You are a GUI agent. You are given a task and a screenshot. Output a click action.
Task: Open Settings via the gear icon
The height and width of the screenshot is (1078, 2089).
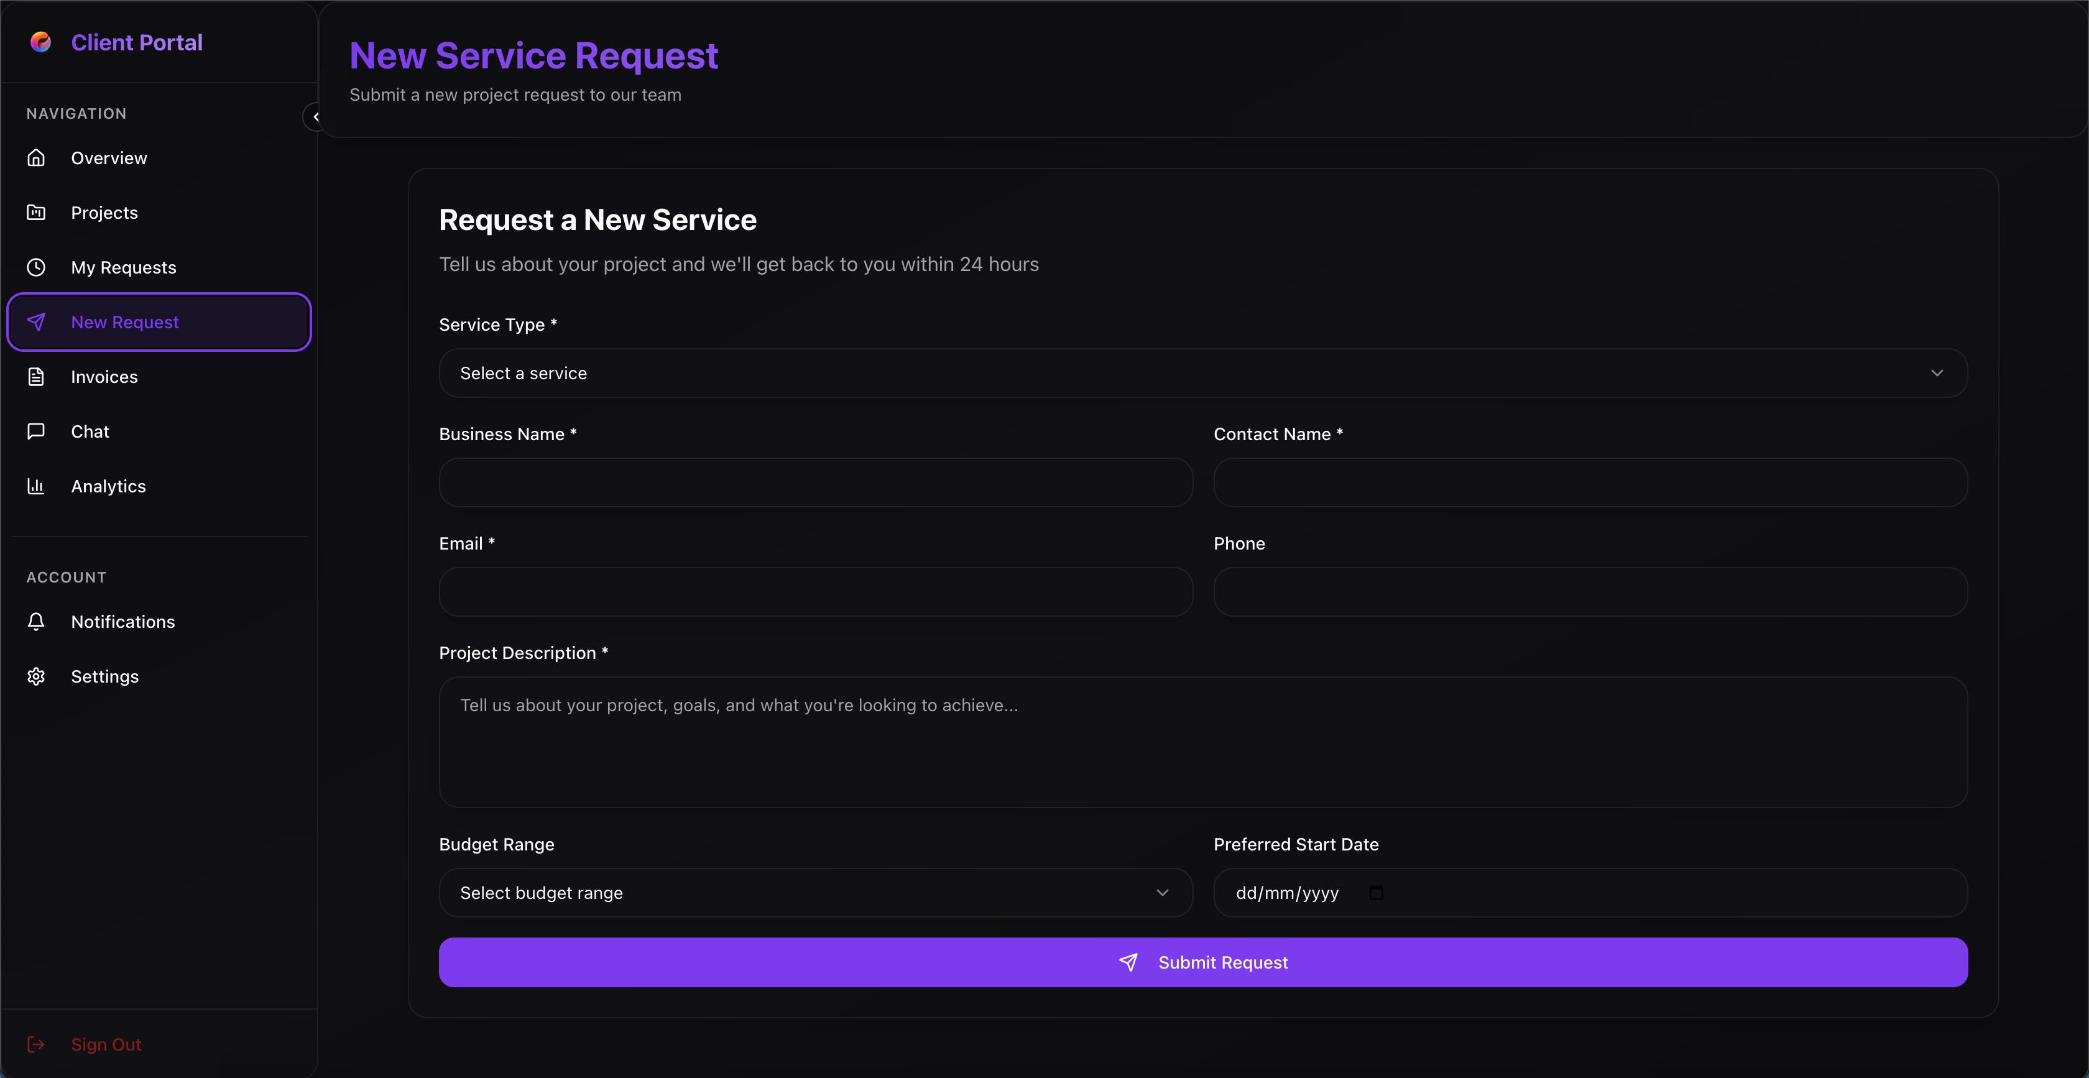[x=37, y=676]
